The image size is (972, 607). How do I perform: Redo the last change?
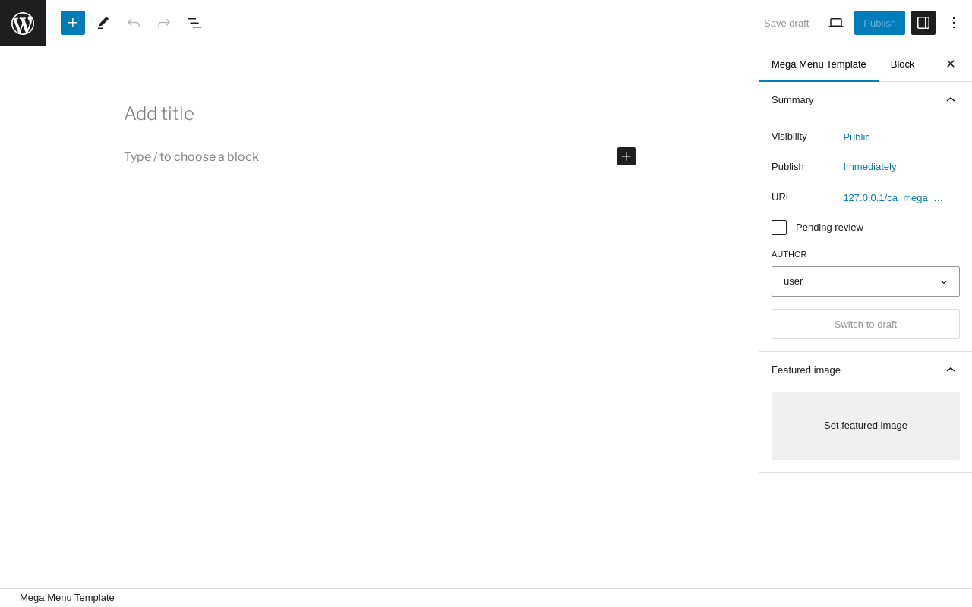(164, 23)
